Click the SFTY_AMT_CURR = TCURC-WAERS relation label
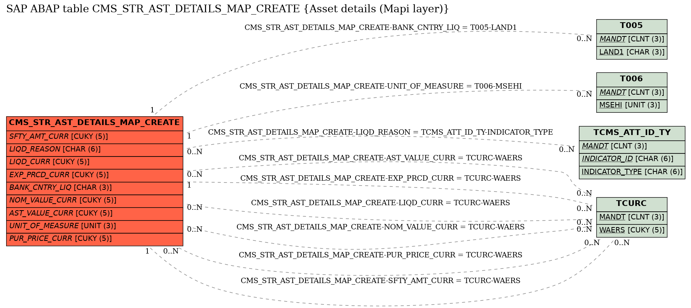 click(x=380, y=281)
